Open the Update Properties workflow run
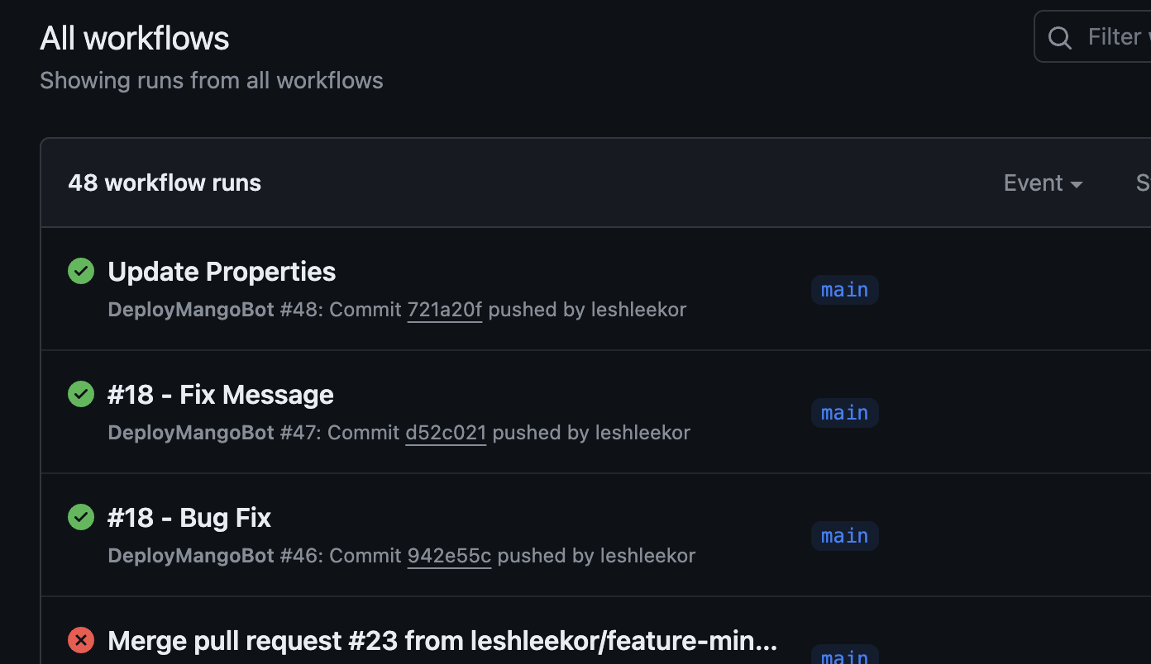The height and width of the screenshot is (664, 1151). click(222, 272)
